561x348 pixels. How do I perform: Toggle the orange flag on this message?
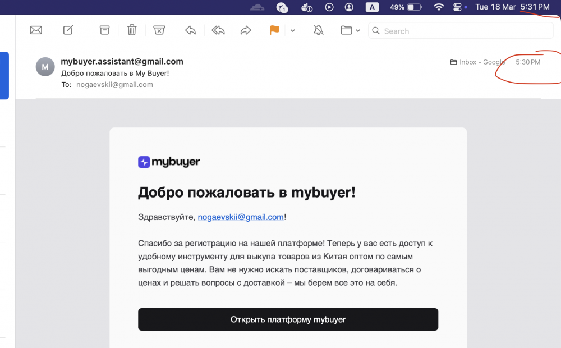click(x=274, y=30)
